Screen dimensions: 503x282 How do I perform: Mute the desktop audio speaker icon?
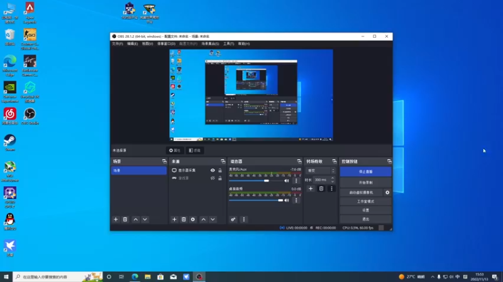[x=287, y=201]
